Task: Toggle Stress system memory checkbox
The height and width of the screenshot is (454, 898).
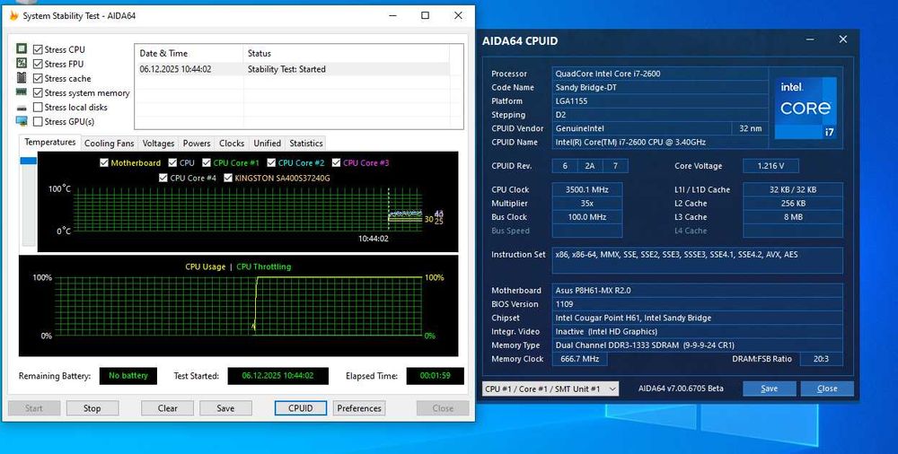Action: 38,92
